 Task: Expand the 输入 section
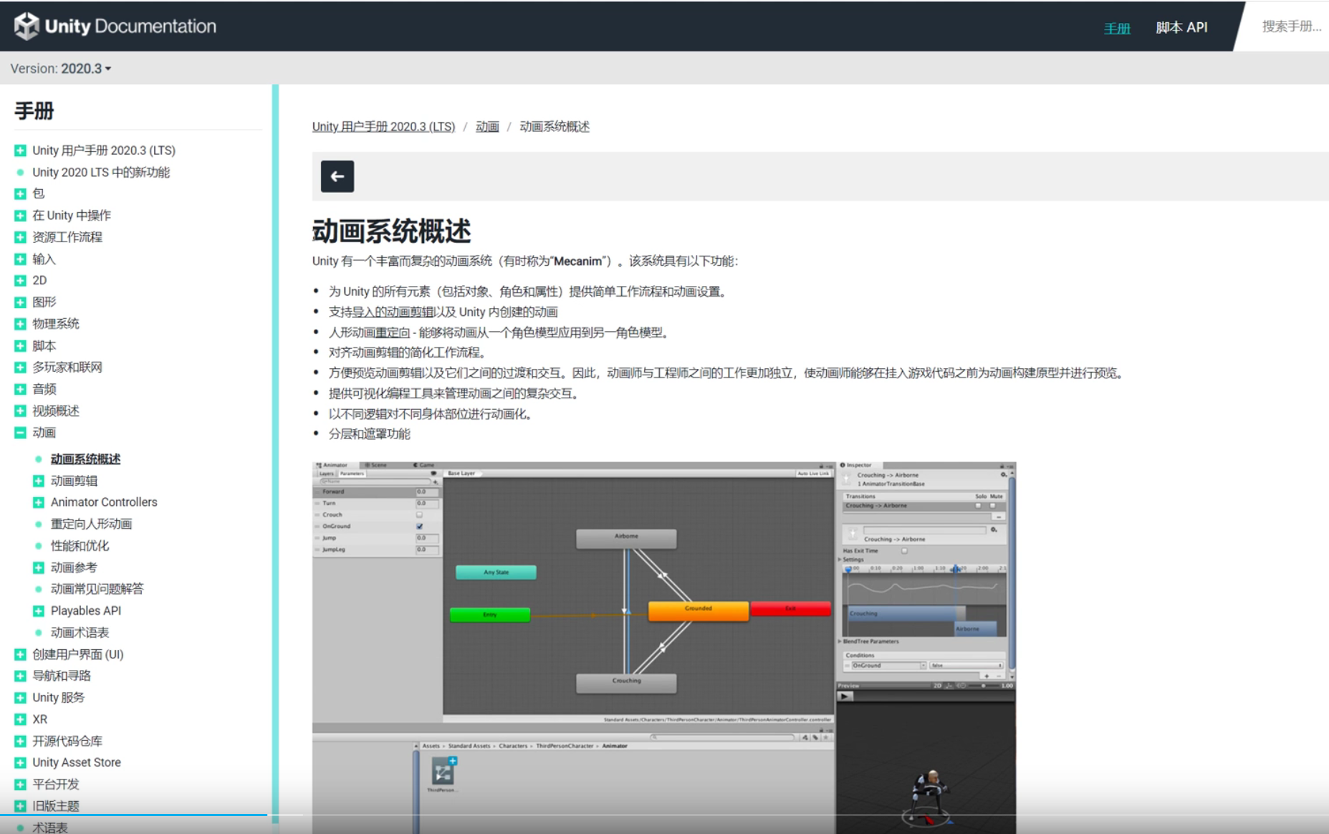pos(20,259)
